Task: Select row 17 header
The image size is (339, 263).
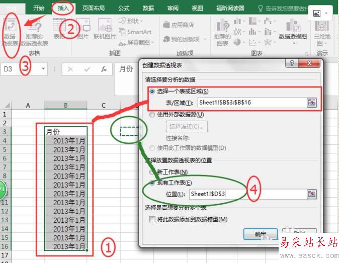Action: pyautogui.click(x=5, y=255)
